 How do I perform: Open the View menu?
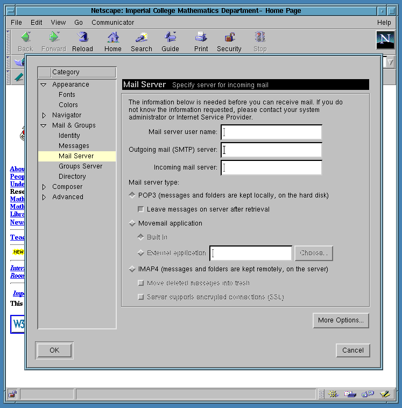coord(58,23)
